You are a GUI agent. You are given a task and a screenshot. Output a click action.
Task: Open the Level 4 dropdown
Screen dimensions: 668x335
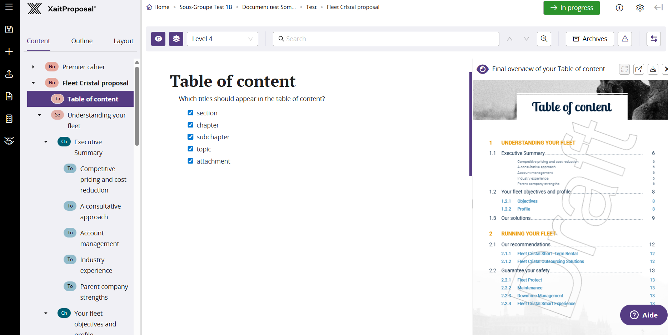(222, 39)
